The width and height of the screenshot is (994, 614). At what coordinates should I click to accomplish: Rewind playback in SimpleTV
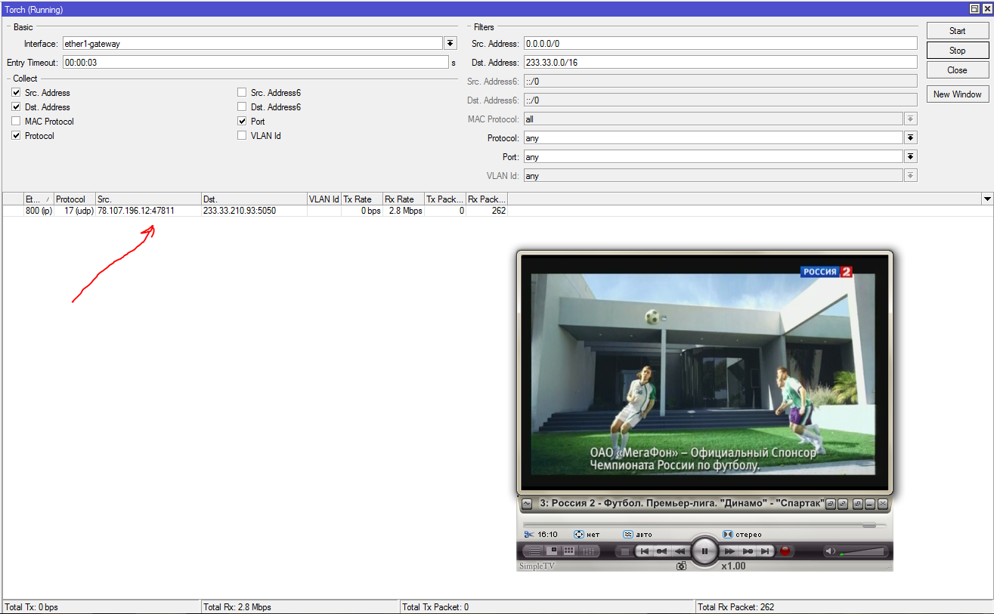pos(680,551)
